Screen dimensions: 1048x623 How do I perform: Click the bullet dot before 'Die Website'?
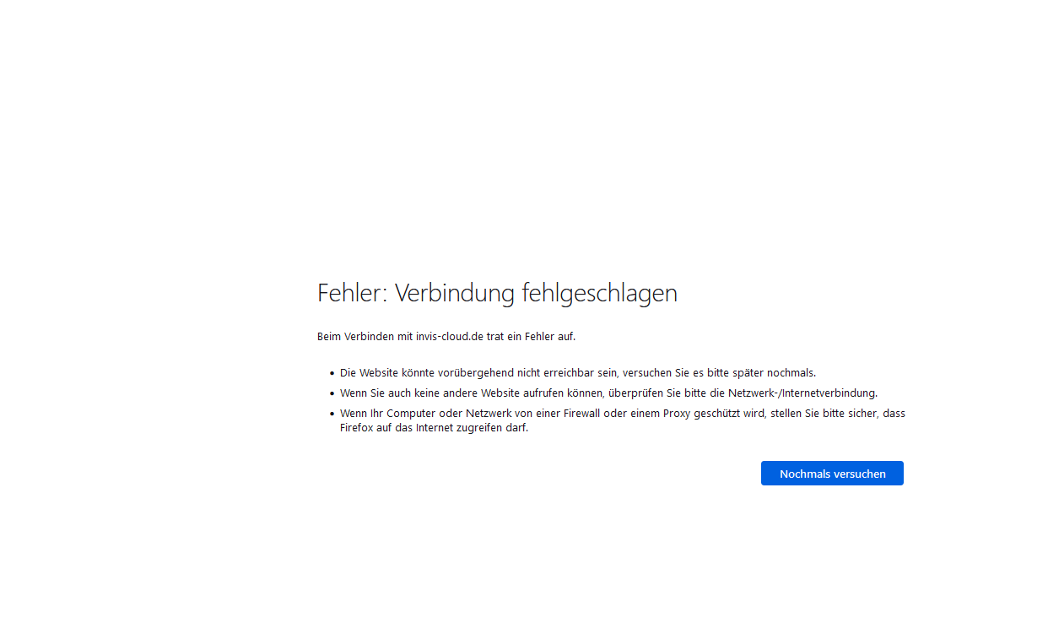point(332,373)
